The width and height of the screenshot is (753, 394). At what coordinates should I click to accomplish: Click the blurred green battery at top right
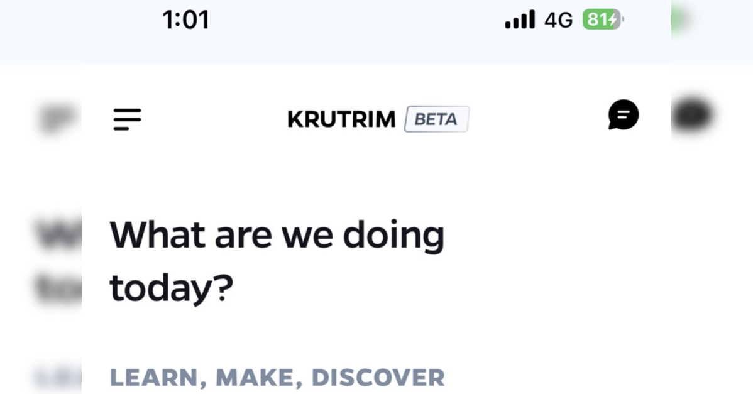pos(680,20)
